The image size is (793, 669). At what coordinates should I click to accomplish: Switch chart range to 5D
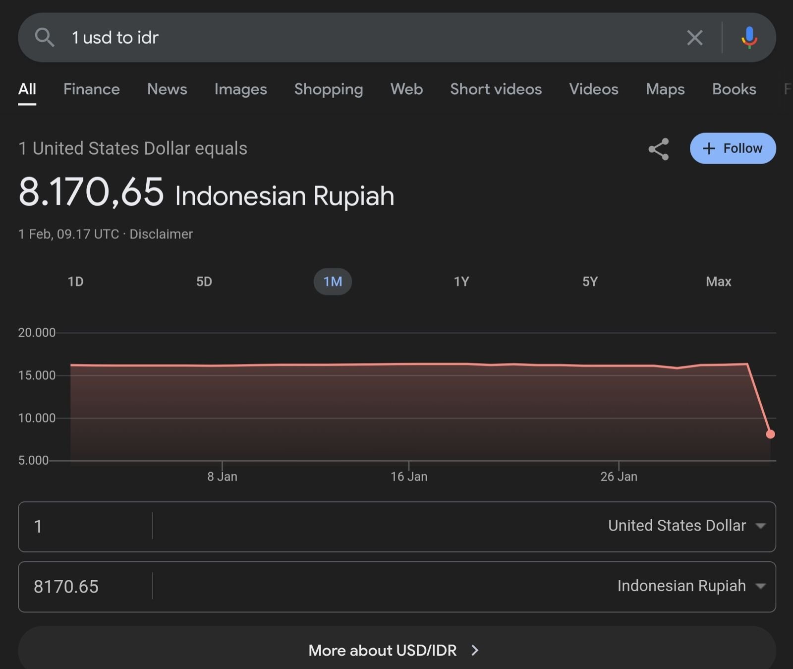point(204,282)
